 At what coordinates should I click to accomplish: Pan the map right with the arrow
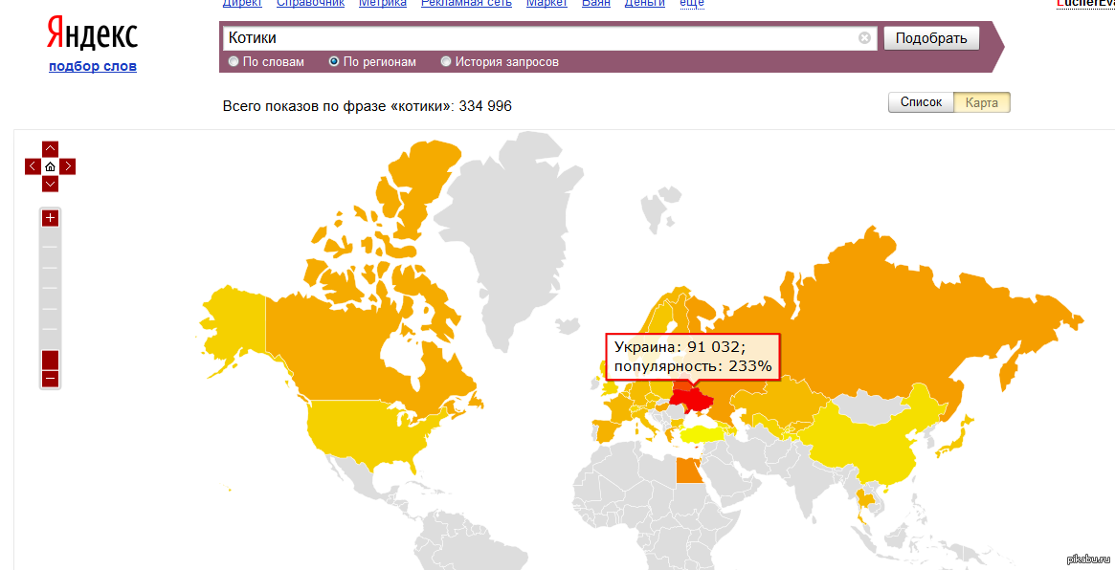pos(68,166)
